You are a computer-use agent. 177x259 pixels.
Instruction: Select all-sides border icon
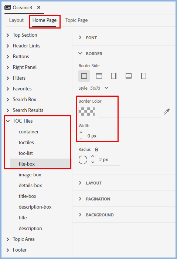(84, 76)
